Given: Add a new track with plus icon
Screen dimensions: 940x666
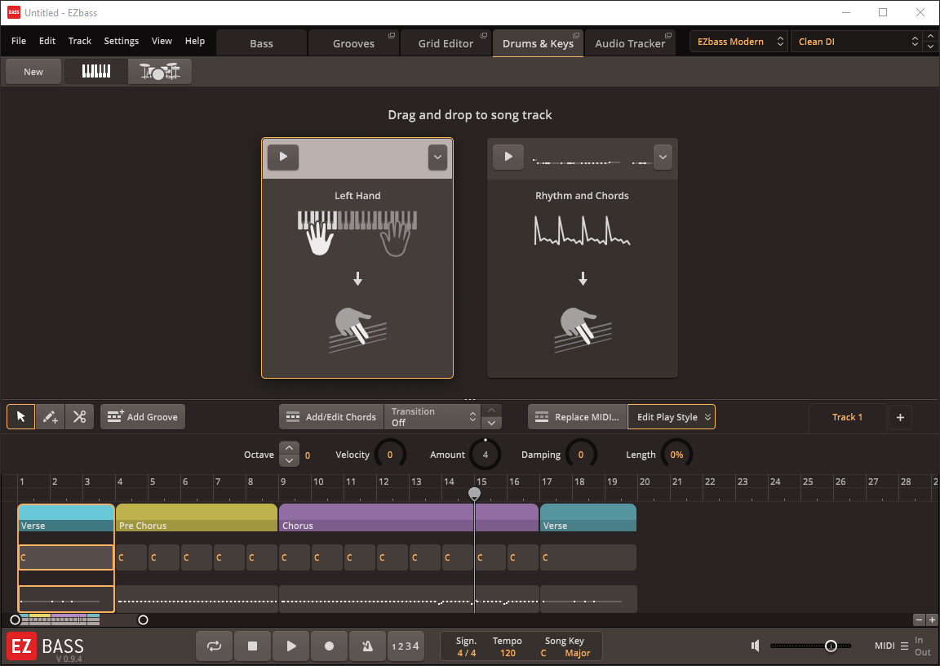Looking at the screenshot, I should click(900, 417).
